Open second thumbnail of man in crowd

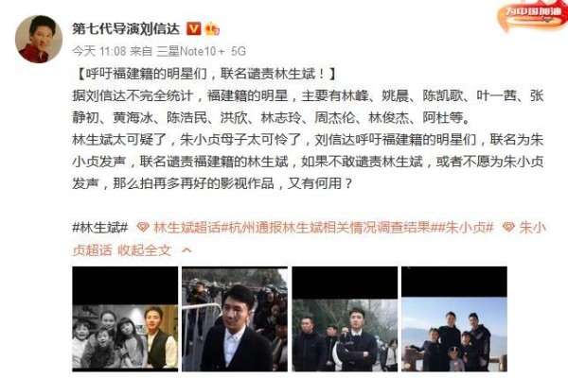[x=235, y=319]
